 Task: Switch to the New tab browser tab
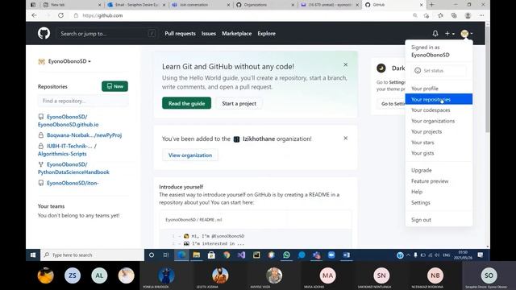(72, 5)
